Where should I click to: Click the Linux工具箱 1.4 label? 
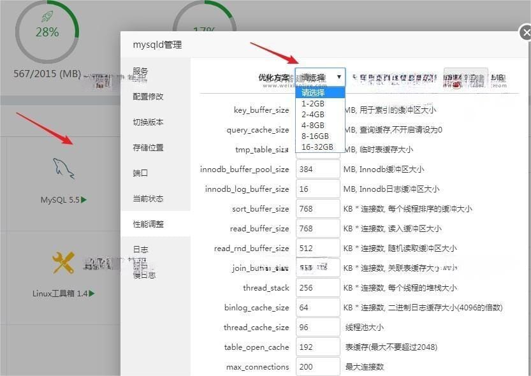(60, 293)
